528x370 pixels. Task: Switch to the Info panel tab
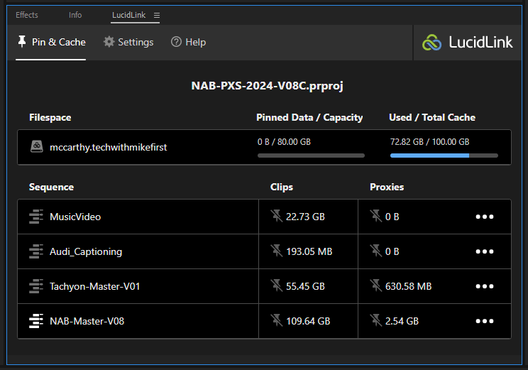75,15
